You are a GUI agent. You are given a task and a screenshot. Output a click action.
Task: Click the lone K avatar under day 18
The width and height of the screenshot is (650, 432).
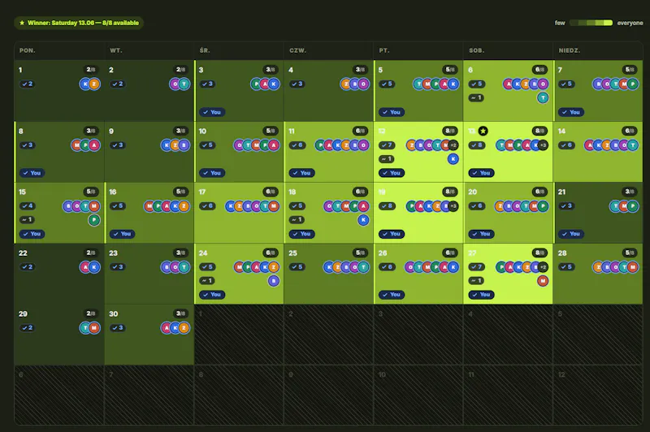click(363, 219)
